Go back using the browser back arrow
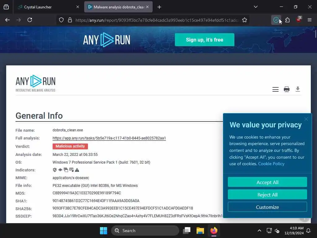Image resolution: width=317 pixels, height=238 pixels. [x=7, y=20]
